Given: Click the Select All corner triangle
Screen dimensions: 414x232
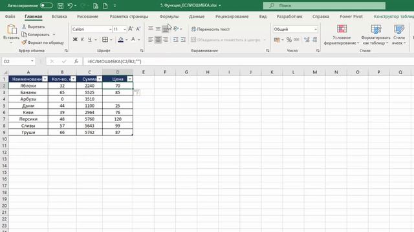Looking at the screenshot, I should [x=5, y=72].
